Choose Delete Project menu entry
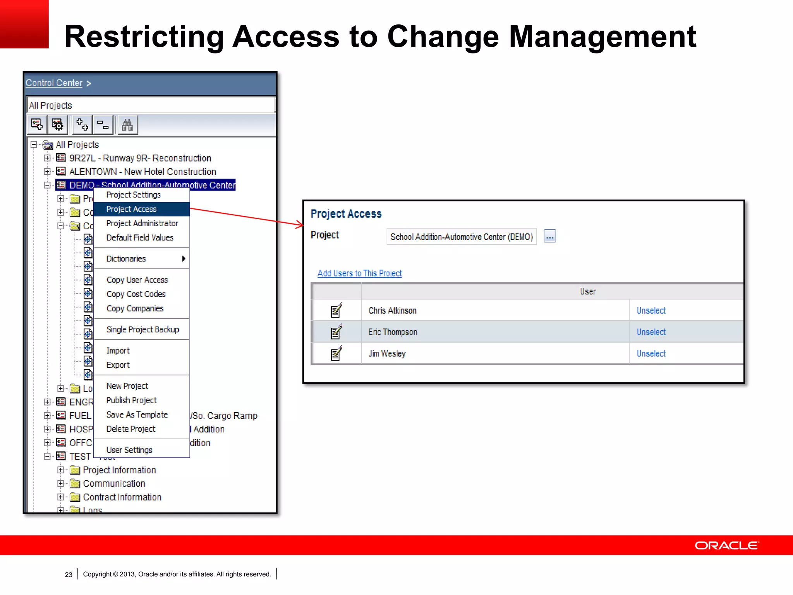 142,429
